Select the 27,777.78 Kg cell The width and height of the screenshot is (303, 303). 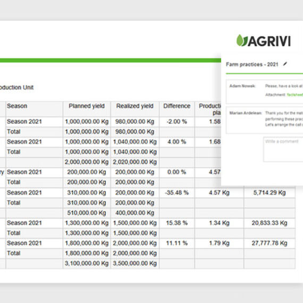click(x=270, y=243)
